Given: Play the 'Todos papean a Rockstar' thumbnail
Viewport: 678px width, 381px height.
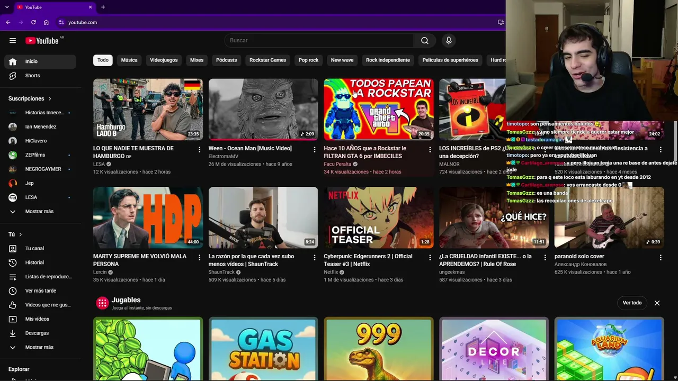Looking at the screenshot, I should [379, 110].
